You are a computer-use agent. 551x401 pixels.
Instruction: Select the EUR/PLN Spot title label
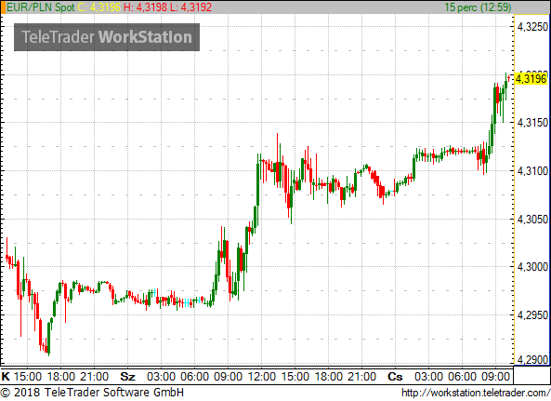tap(40, 7)
